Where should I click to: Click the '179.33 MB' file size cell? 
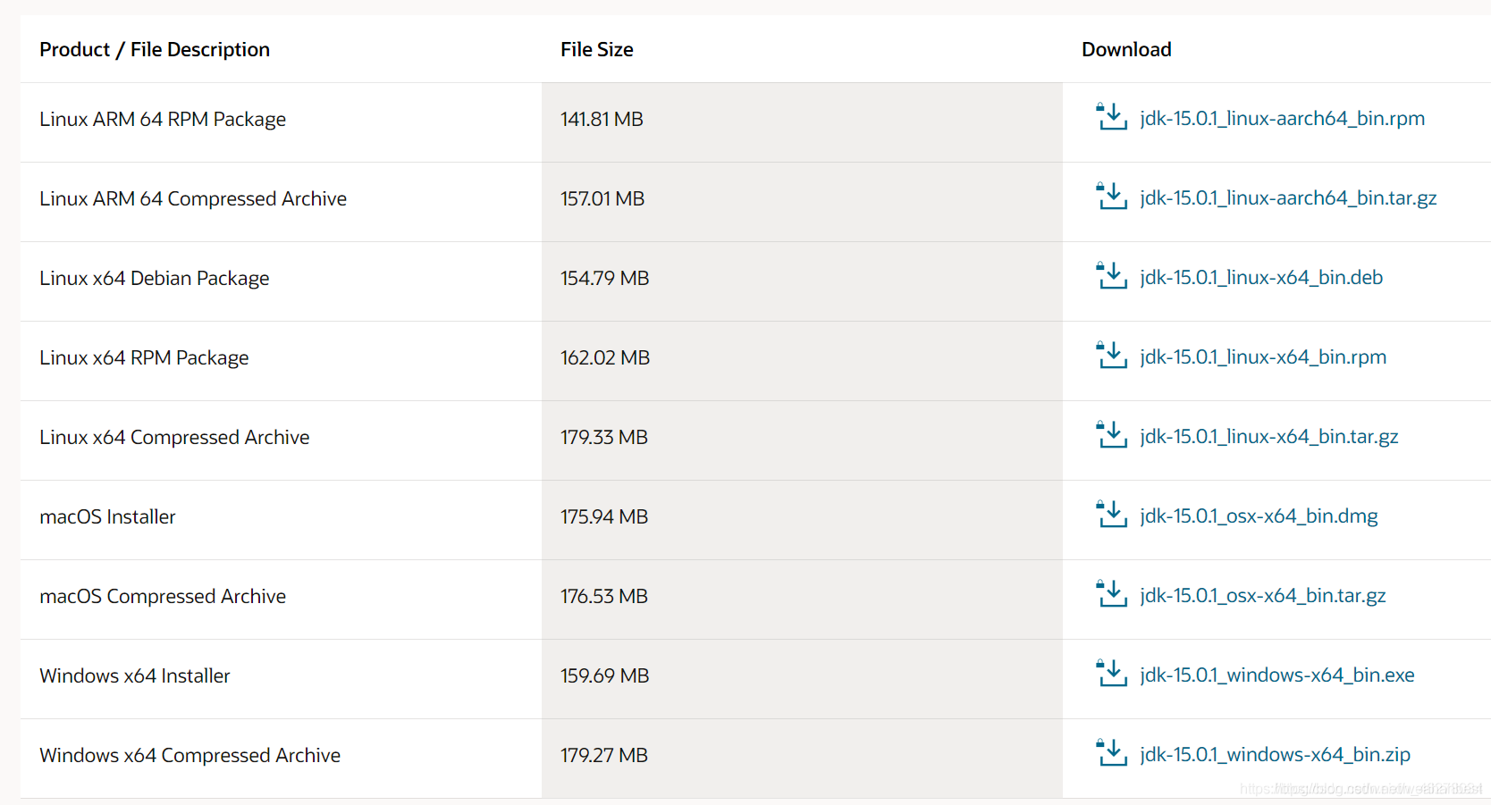tap(802, 440)
